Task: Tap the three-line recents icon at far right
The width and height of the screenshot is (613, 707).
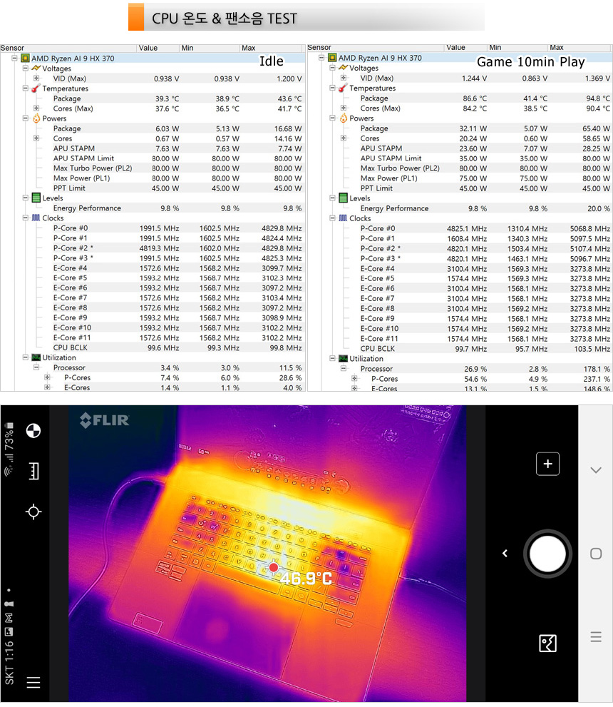Action: [x=596, y=637]
